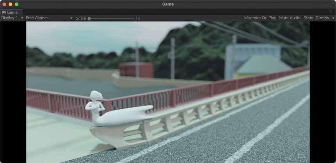Open the Display 1 dropdown
The height and width of the screenshot is (163, 336).
coord(12,18)
